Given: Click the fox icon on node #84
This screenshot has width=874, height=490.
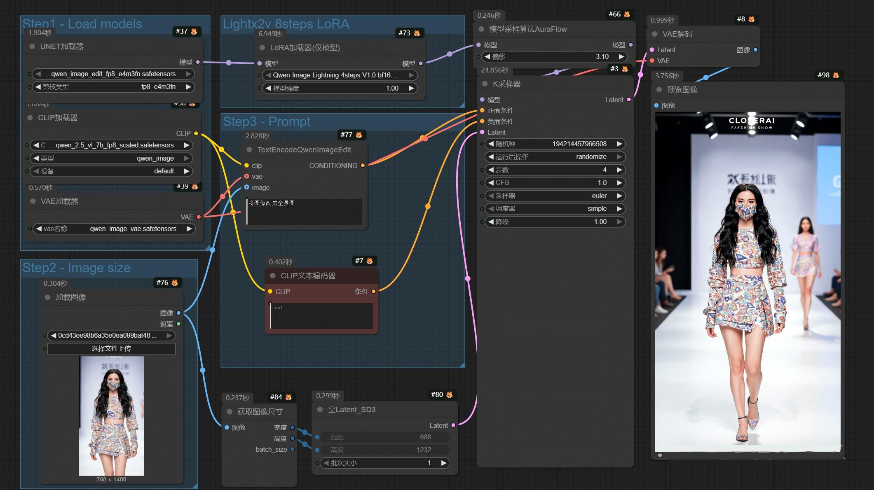Looking at the screenshot, I should 288,397.
